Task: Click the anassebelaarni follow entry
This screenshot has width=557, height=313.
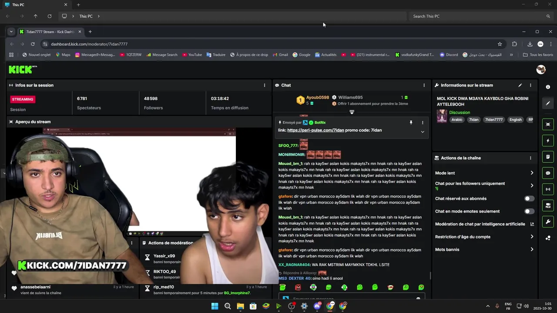Action: coord(73,290)
